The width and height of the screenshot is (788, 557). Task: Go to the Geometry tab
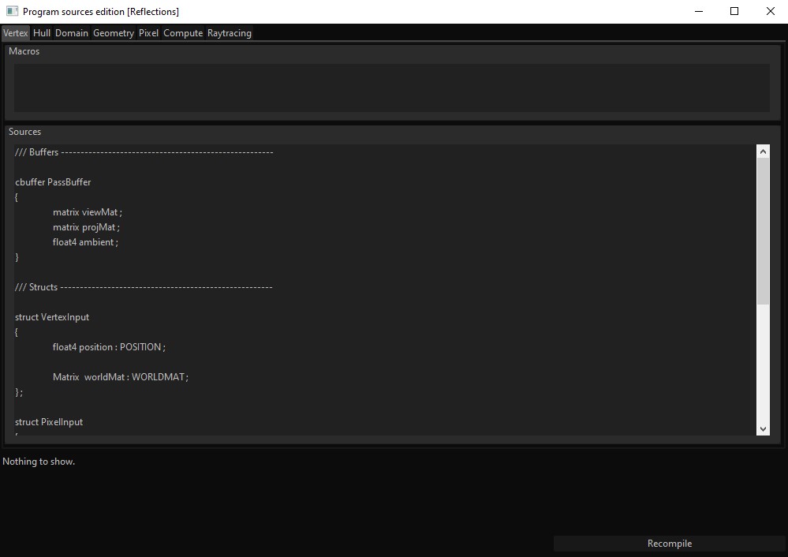[x=114, y=33]
